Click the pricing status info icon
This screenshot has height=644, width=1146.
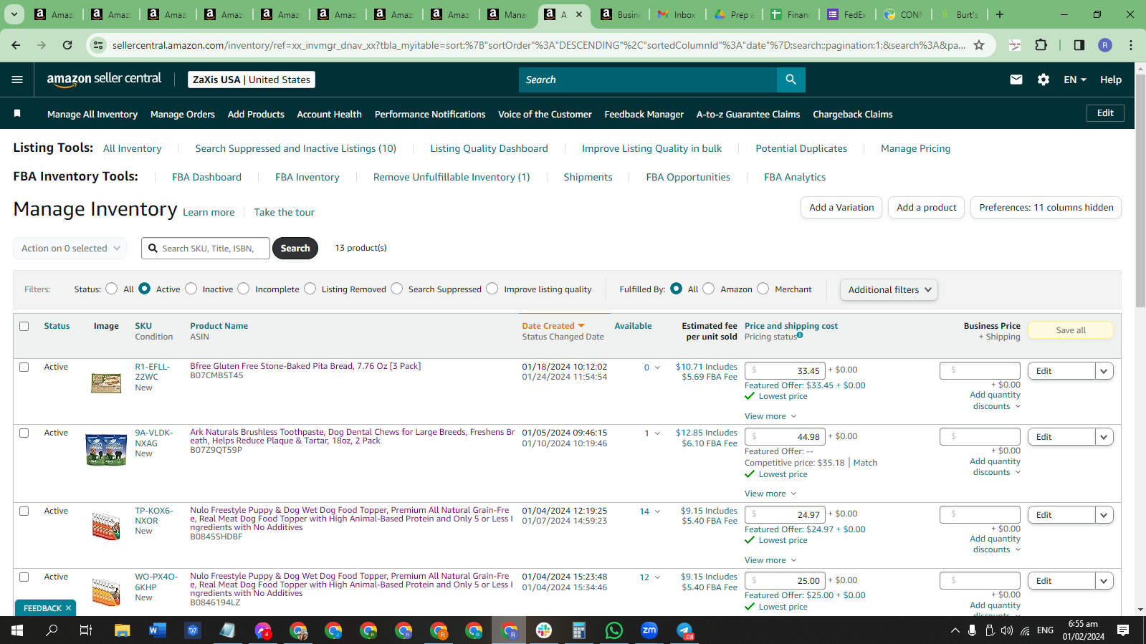[x=800, y=335]
